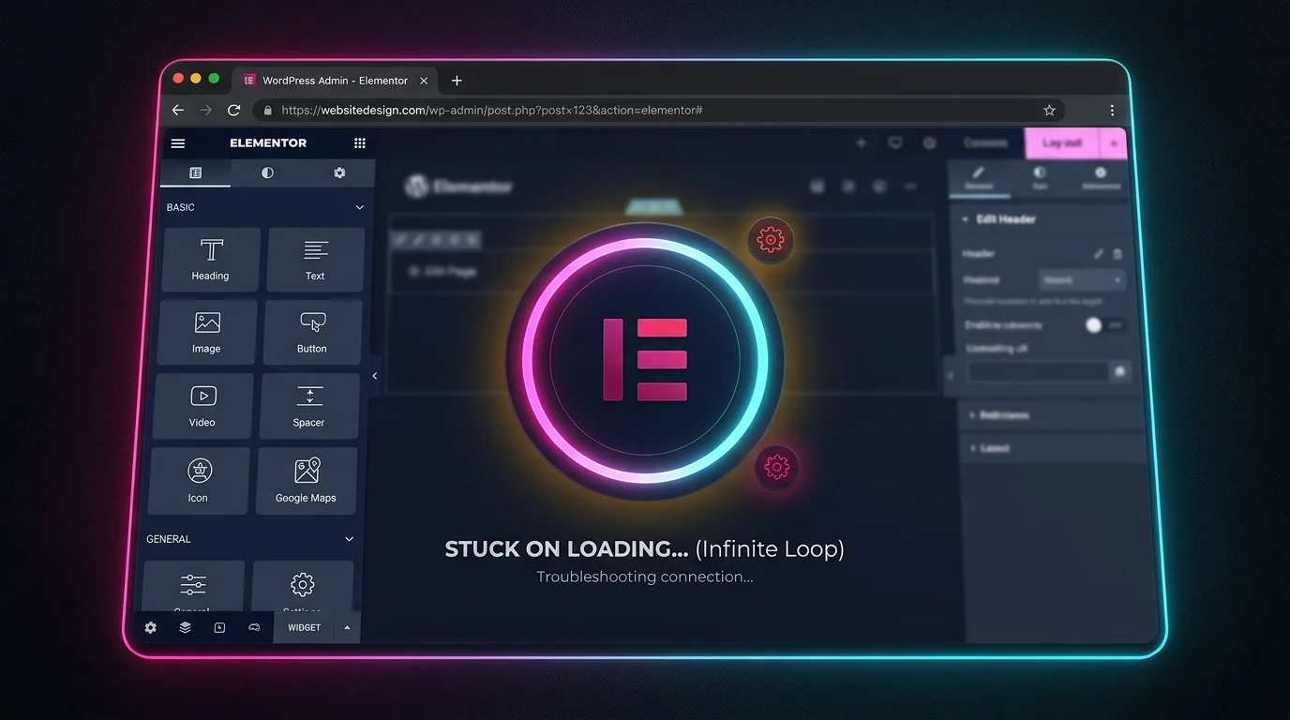
Task: Click the trash icon in the Header row
Action: click(1117, 254)
